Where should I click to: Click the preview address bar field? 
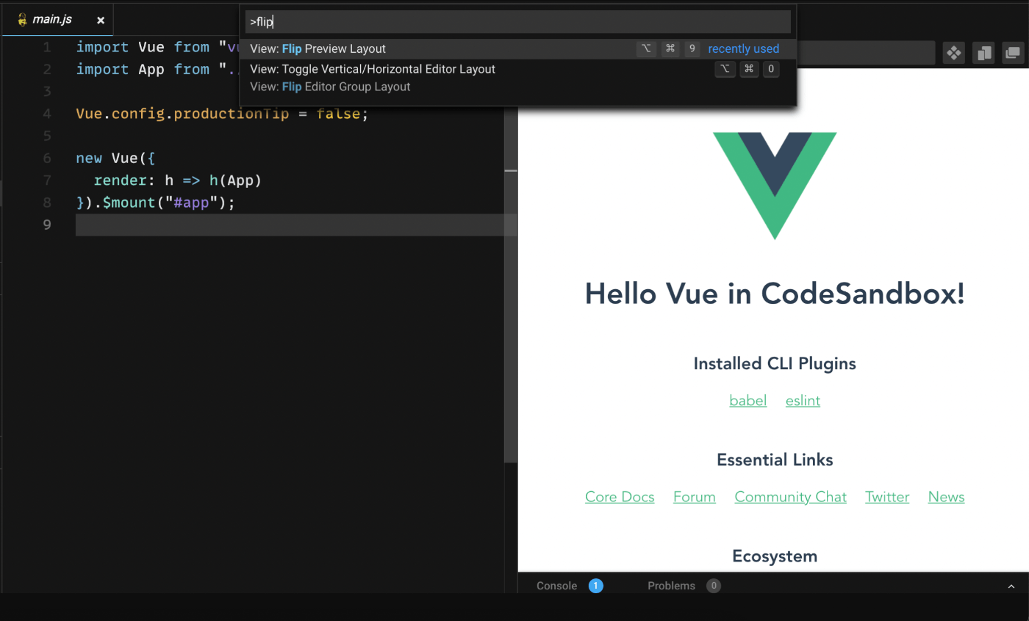tap(865, 53)
